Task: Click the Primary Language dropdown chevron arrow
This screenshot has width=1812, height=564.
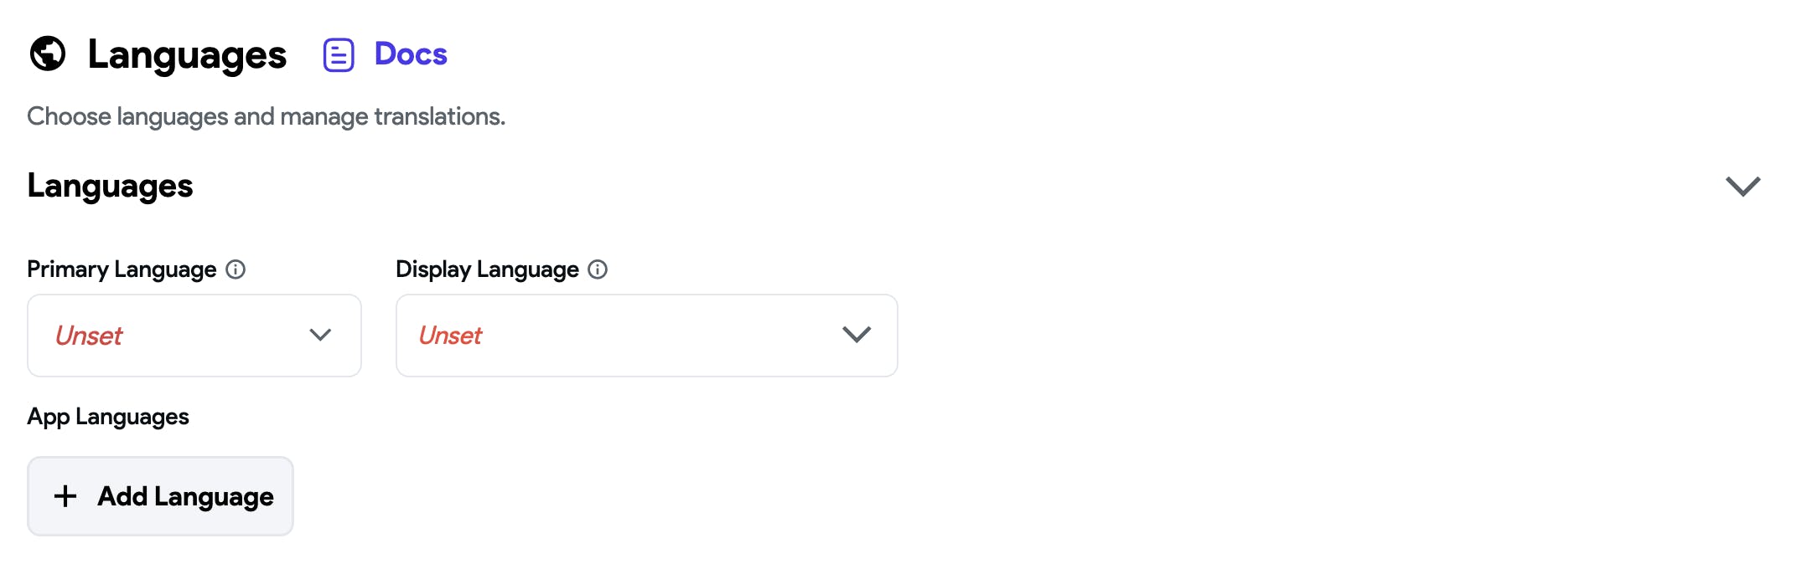Action: point(320,336)
